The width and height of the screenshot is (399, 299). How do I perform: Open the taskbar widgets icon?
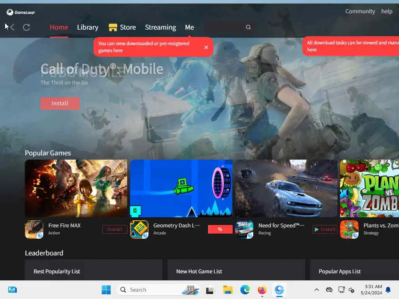12,290
